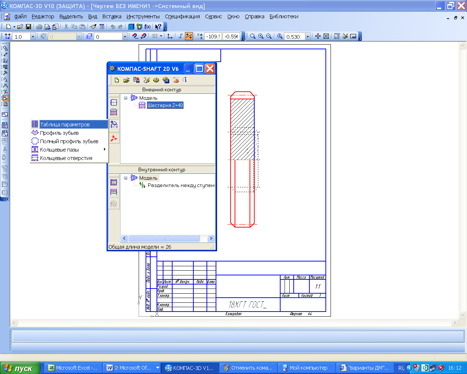Click the drawing area vertical scrollbar down arrow
The height and width of the screenshot is (374, 467).
click(x=463, y=315)
